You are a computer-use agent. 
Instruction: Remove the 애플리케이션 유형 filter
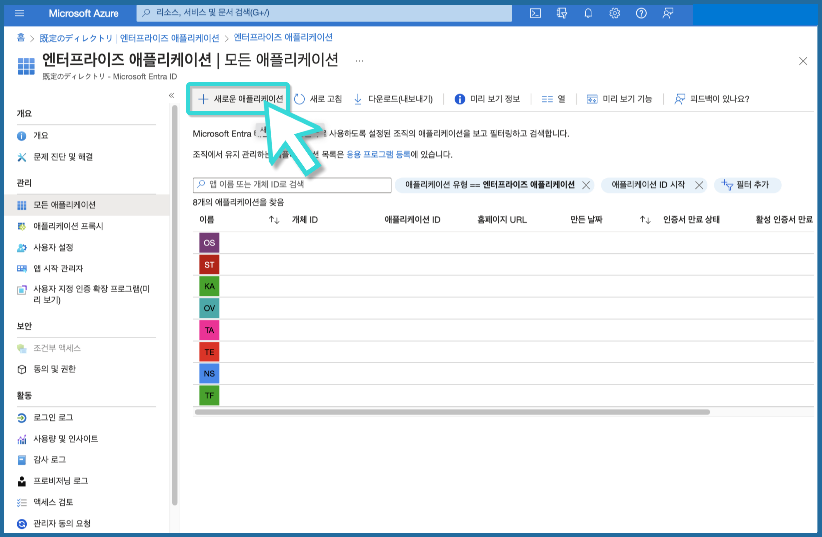point(586,185)
